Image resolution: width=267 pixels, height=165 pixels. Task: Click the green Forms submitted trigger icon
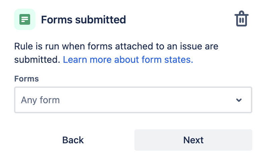point(25,19)
